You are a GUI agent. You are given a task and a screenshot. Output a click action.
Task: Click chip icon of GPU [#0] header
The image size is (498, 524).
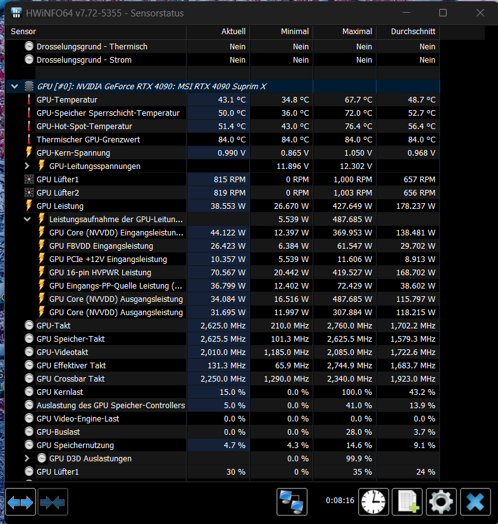(x=29, y=86)
